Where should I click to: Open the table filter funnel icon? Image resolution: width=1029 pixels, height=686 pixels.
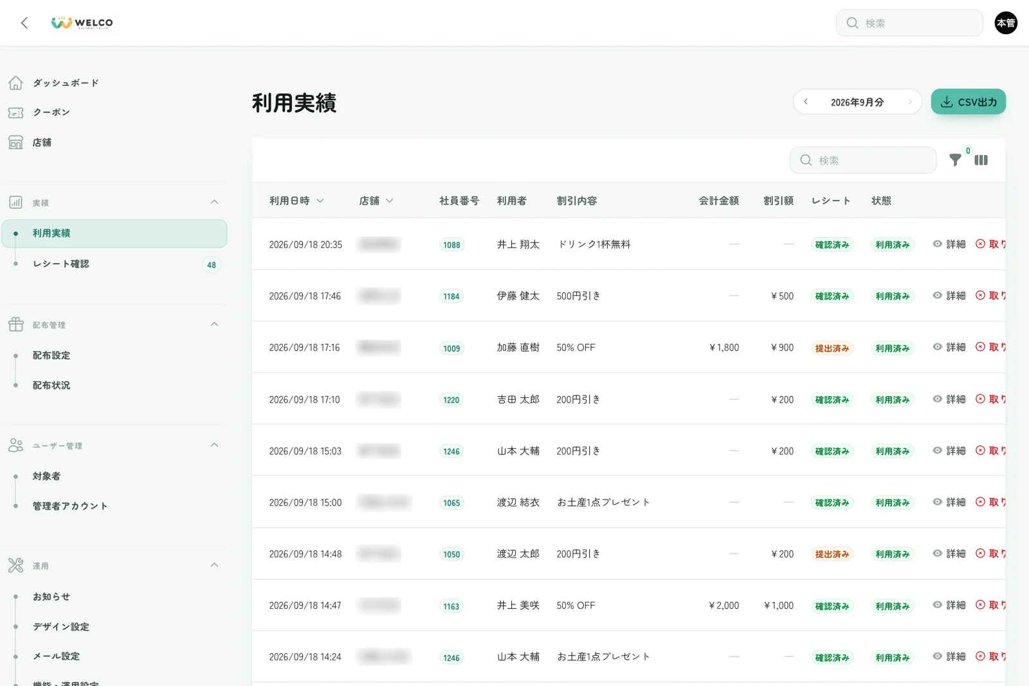(956, 160)
